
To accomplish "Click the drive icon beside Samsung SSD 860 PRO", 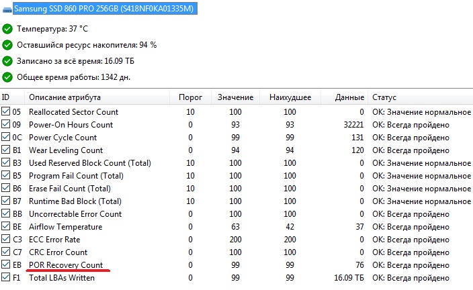I will pyautogui.click(x=7, y=10).
